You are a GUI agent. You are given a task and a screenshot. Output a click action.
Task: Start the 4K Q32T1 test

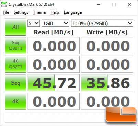(x=15, y=64)
